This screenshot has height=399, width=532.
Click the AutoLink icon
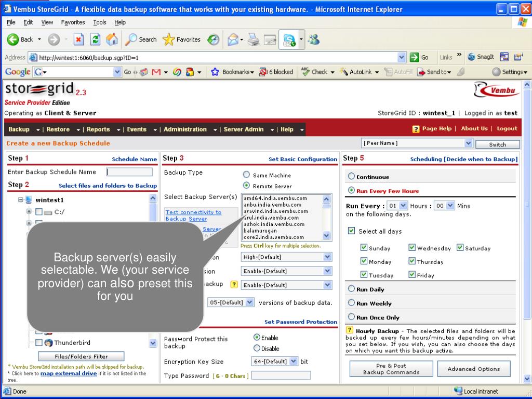coord(344,72)
